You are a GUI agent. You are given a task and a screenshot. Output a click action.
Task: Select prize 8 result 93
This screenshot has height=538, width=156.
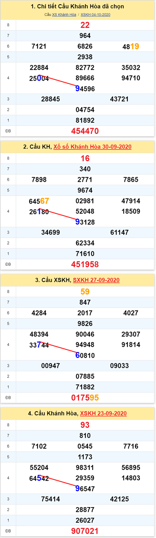tap(85, 425)
